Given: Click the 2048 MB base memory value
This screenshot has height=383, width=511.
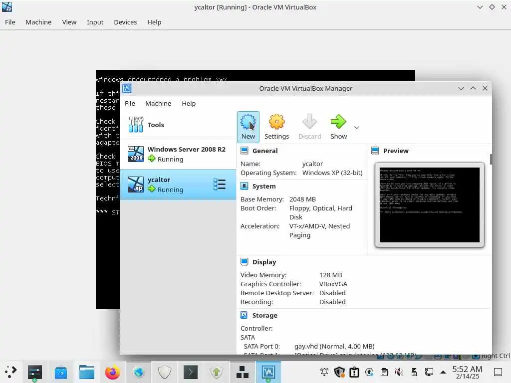Looking at the screenshot, I should coord(302,199).
